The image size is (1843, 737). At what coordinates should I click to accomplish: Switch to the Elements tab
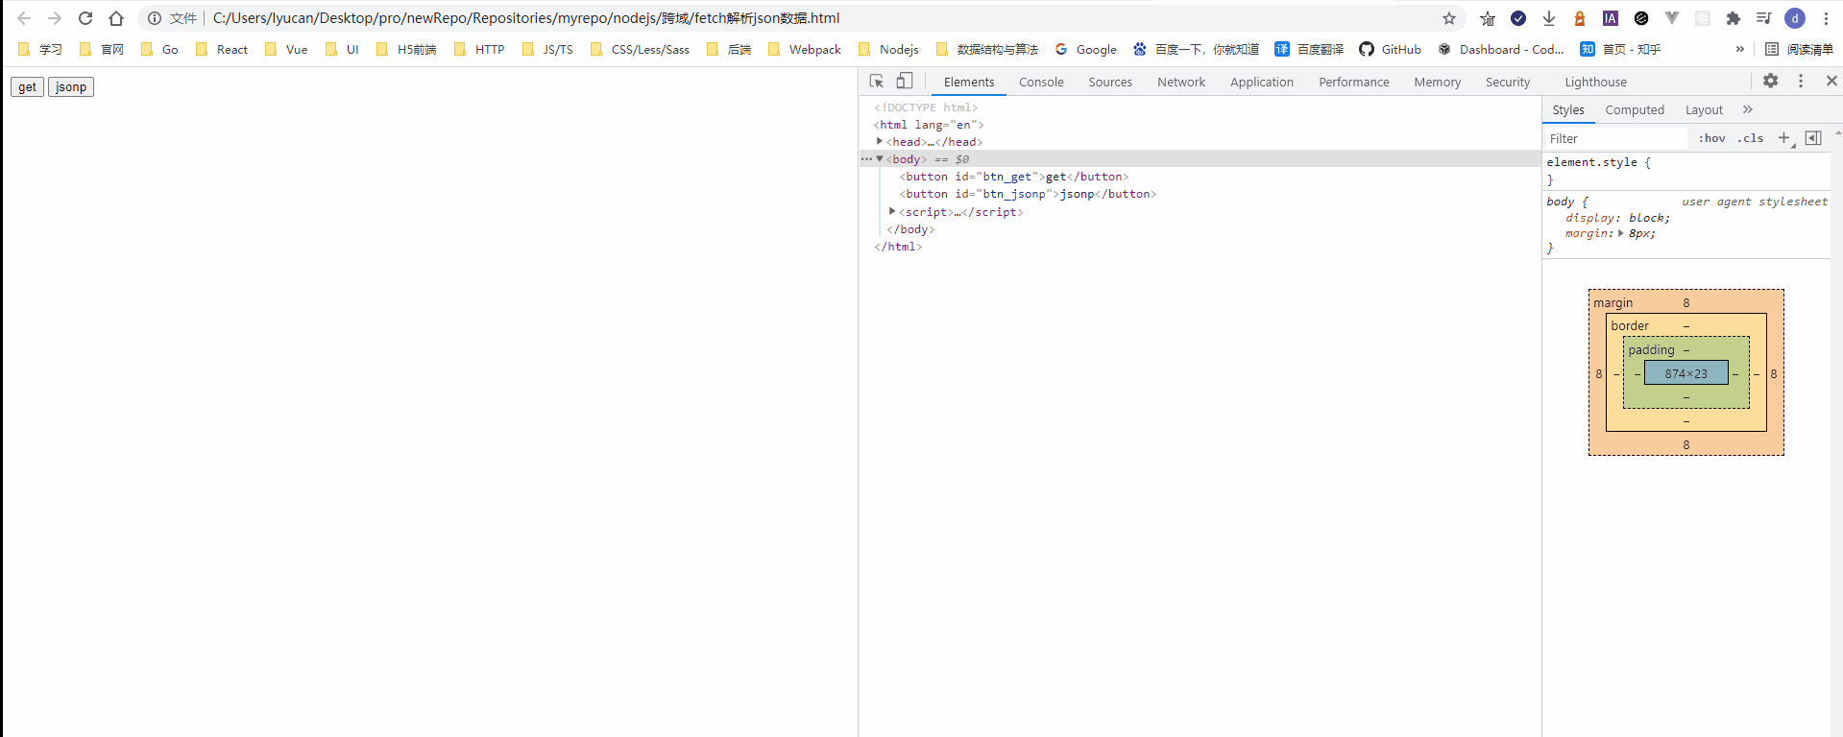[969, 83]
